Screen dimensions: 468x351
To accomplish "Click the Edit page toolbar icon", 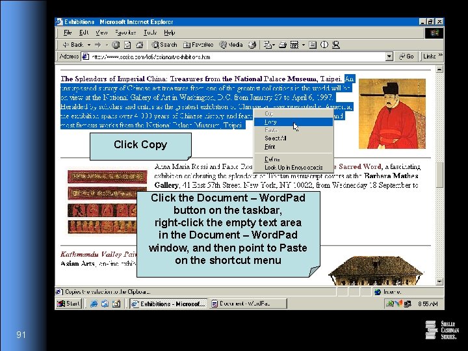I will point(294,45).
